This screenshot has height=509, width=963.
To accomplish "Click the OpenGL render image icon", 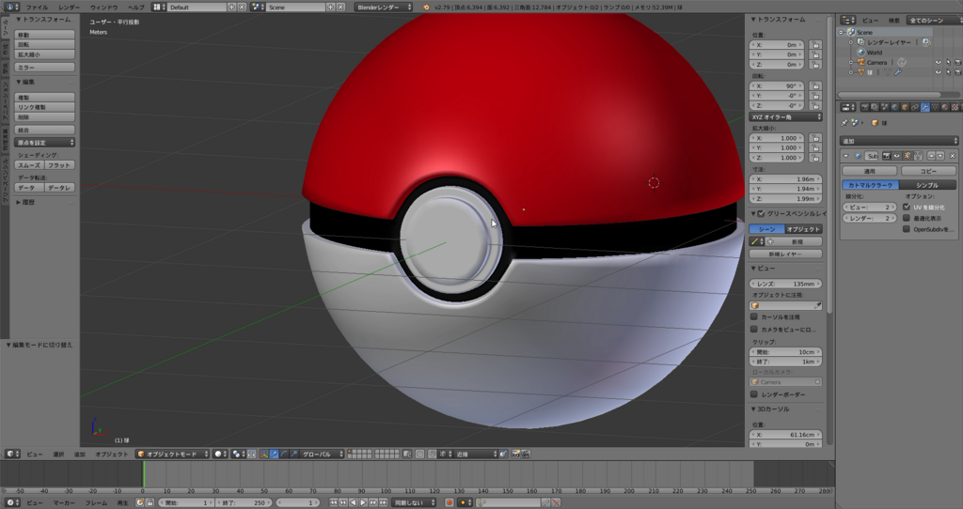I will click(516, 455).
